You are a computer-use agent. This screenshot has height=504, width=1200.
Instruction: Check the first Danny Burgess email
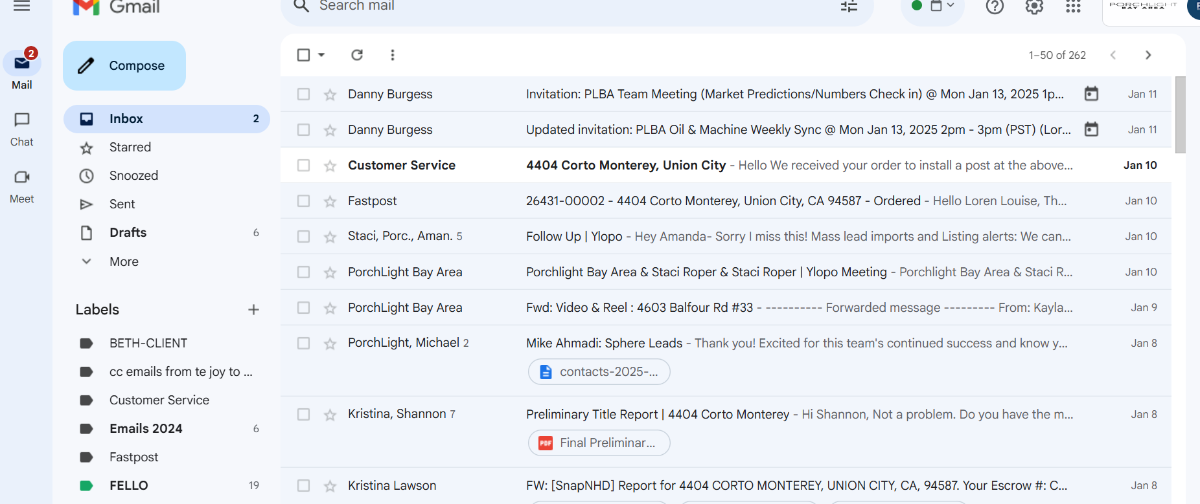point(303,94)
